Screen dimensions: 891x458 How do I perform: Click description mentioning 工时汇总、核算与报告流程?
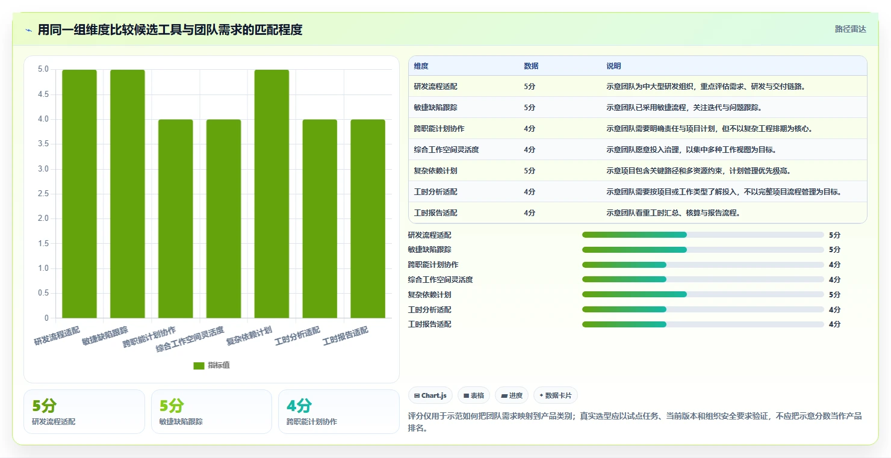tap(673, 213)
